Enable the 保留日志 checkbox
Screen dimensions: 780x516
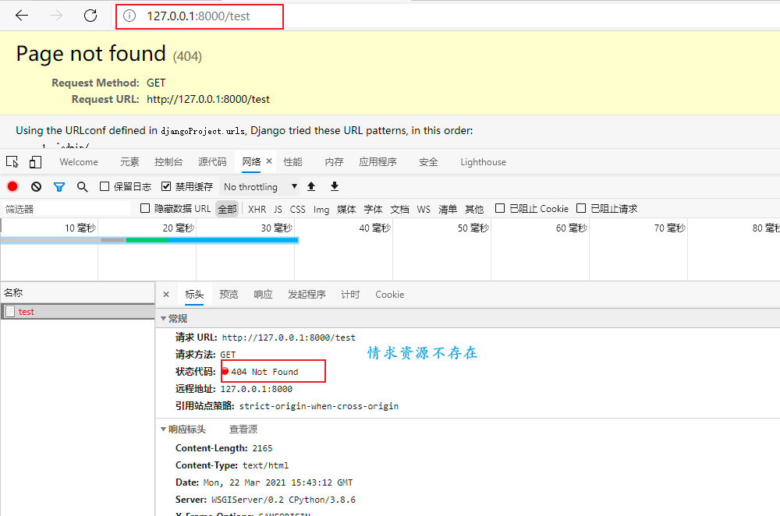click(x=105, y=186)
